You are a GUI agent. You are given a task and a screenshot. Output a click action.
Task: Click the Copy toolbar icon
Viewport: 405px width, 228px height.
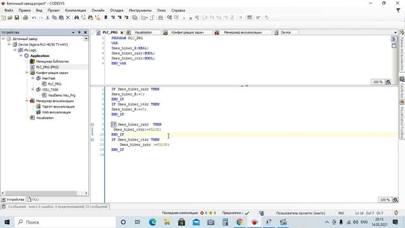pyautogui.click(x=54, y=18)
